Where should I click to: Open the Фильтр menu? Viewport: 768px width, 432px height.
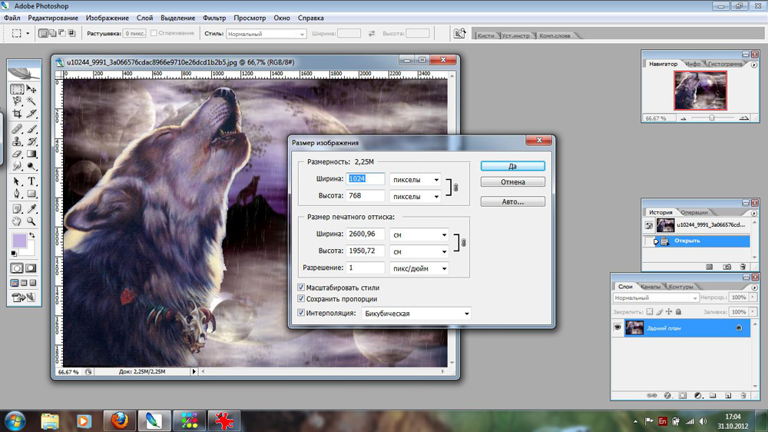tap(214, 18)
